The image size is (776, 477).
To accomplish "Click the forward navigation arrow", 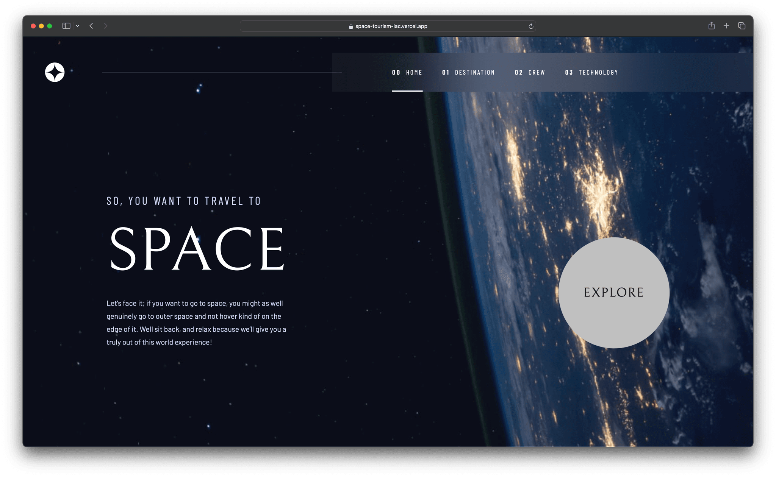I will [x=105, y=26].
